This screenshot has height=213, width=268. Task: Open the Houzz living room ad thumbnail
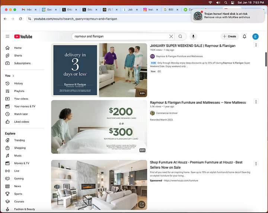99,185
